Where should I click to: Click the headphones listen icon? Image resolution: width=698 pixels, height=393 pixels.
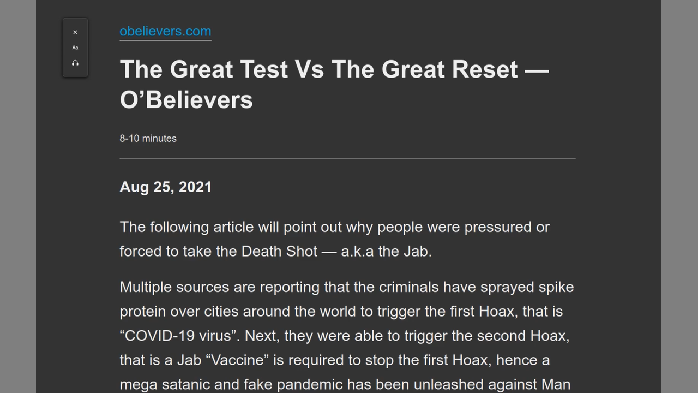75,63
